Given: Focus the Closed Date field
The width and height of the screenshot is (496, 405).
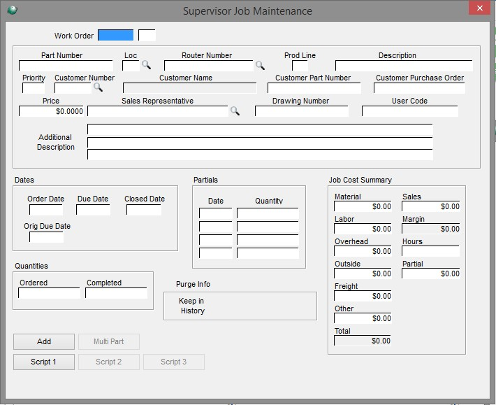Looking at the screenshot, I should pos(144,210).
